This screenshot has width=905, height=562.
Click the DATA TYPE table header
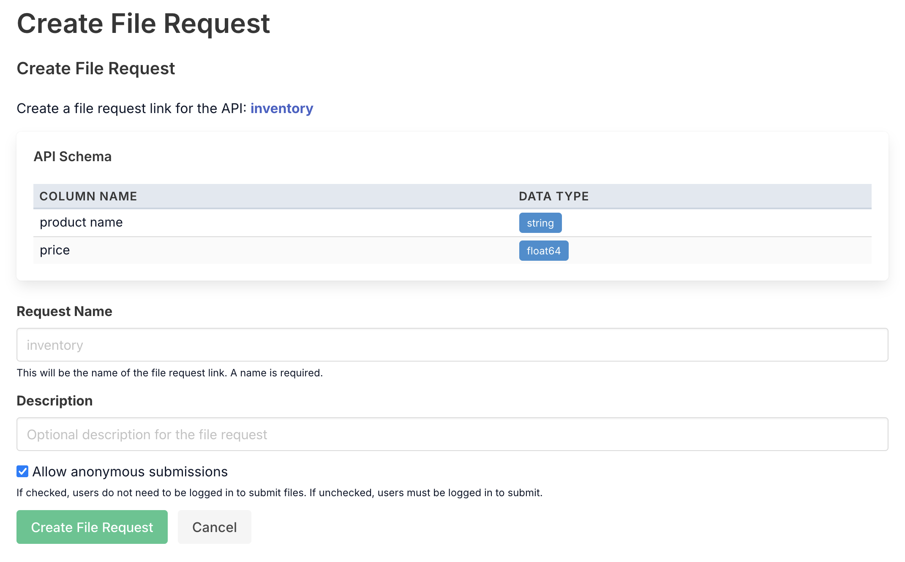pyautogui.click(x=553, y=196)
